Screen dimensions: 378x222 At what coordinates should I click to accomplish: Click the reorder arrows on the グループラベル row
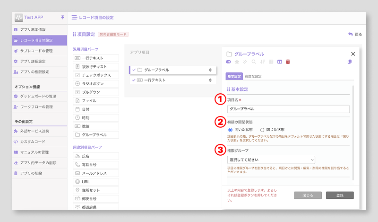210,70
